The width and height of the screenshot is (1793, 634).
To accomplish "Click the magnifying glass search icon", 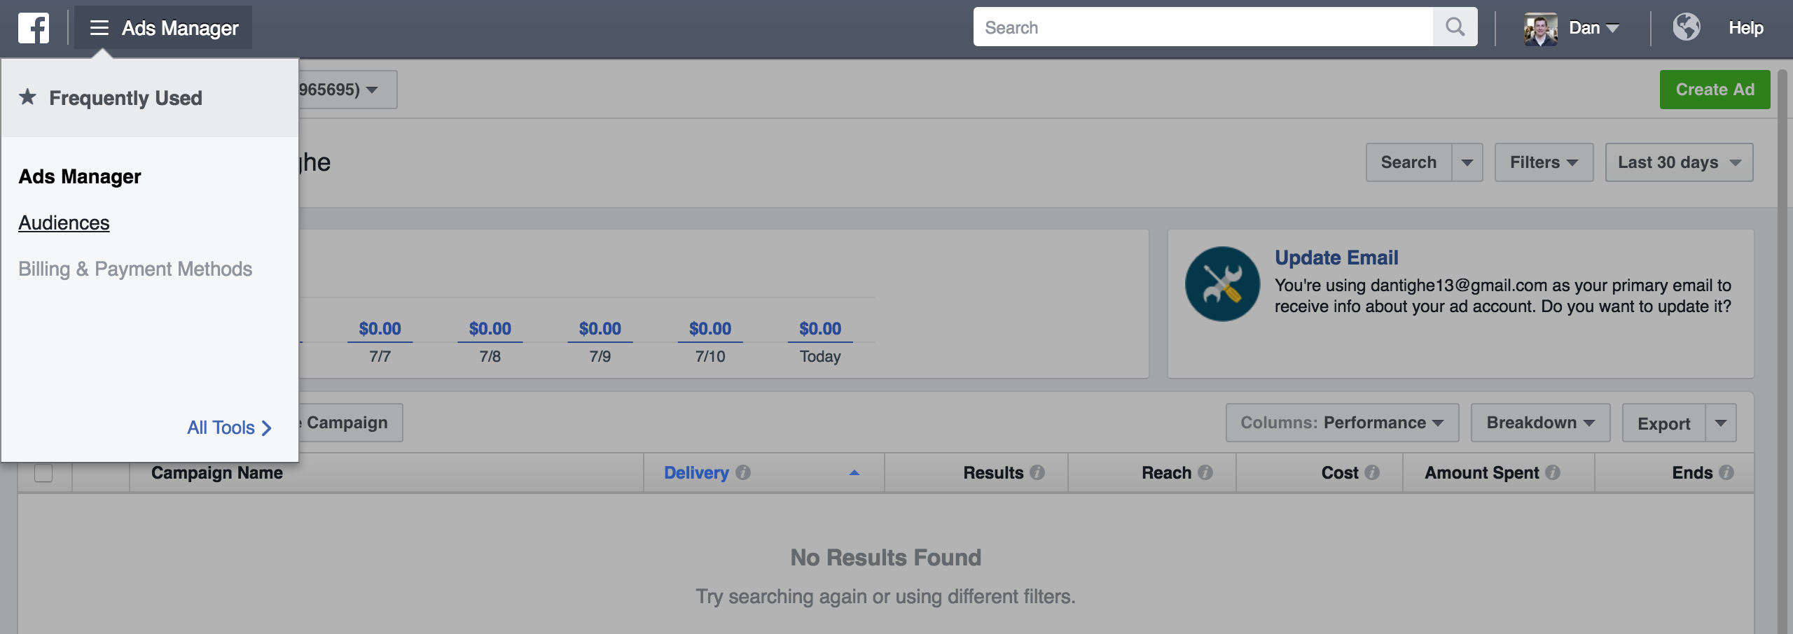I will [1455, 27].
